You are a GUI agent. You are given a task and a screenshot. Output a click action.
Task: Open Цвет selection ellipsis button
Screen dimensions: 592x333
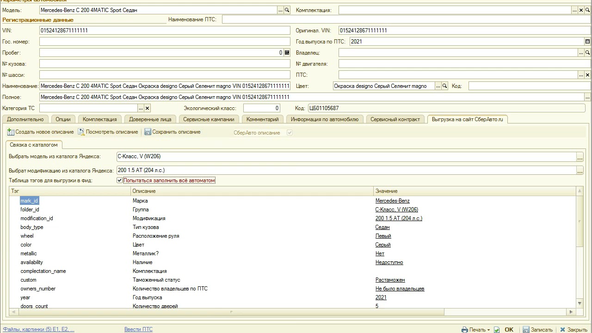pyautogui.click(x=438, y=86)
